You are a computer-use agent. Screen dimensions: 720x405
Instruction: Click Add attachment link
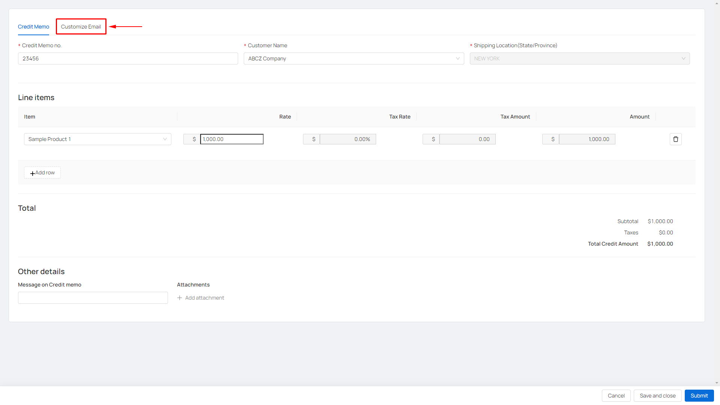(x=204, y=298)
